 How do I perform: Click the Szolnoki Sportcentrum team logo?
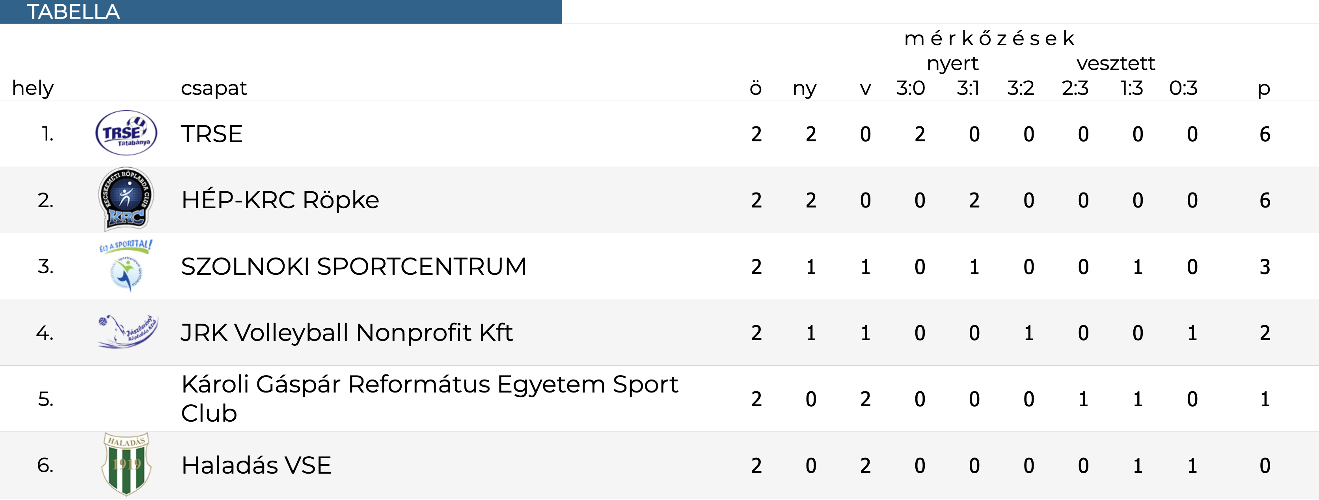pyautogui.click(x=126, y=266)
